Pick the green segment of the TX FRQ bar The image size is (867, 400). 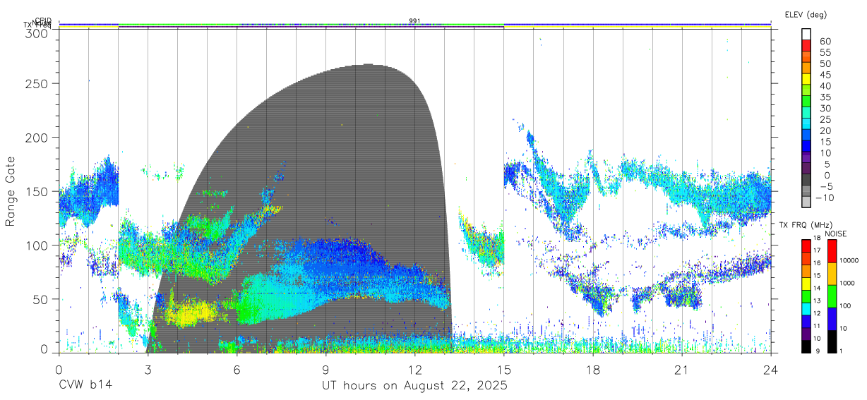806,296
